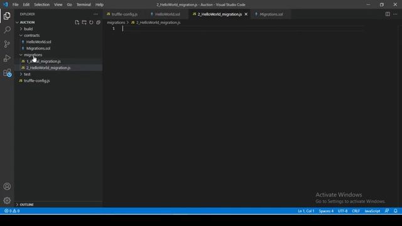Switch to the Migrations.sol tab

(271, 14)
